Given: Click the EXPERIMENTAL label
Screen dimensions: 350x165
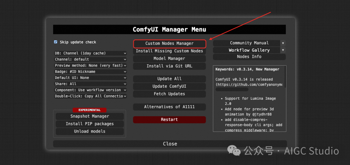Looking at the screenshot, I should [x=89, y=110].
